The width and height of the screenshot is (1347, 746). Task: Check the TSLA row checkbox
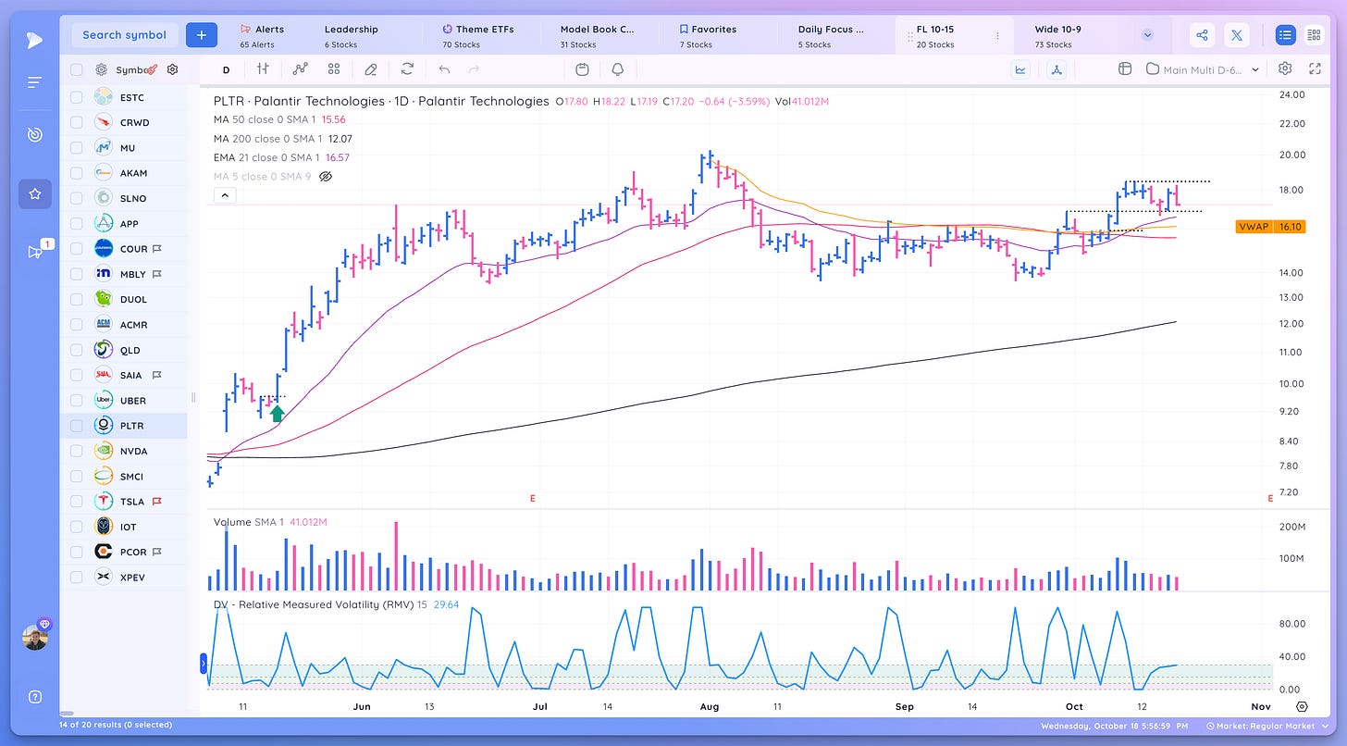[76, 502]
